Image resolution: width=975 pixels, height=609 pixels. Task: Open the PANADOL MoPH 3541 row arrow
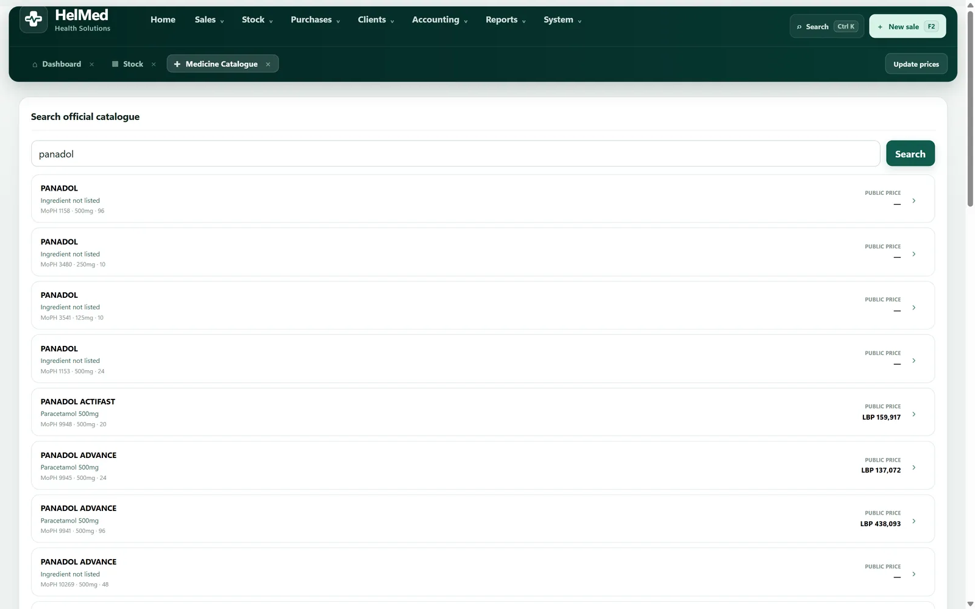913,308
